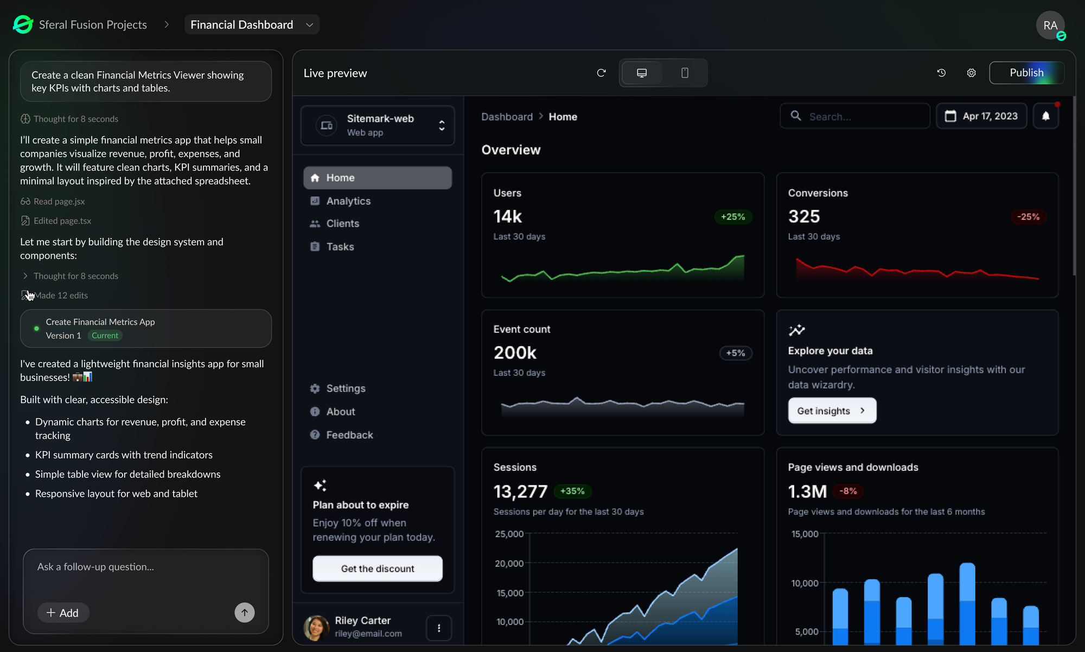Switch preview to desktop view
Viewport: 1085px width, 652px height.
click(x=642, y=73)
